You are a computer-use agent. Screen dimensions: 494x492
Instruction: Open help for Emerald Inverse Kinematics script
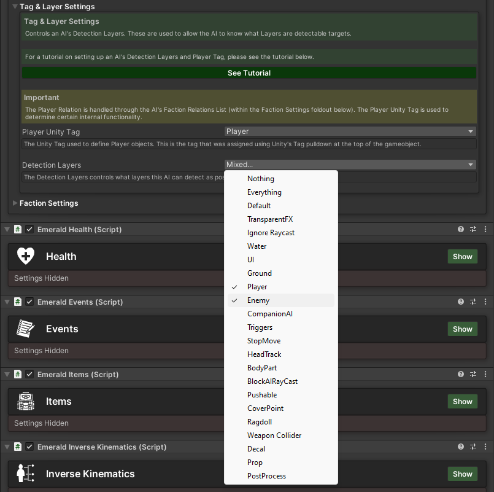tap(461, 447)
